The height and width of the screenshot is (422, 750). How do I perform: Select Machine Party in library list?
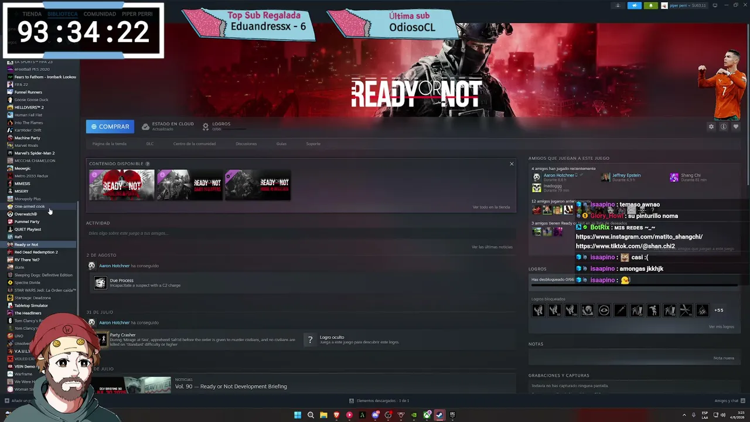(x=39, y=138)
